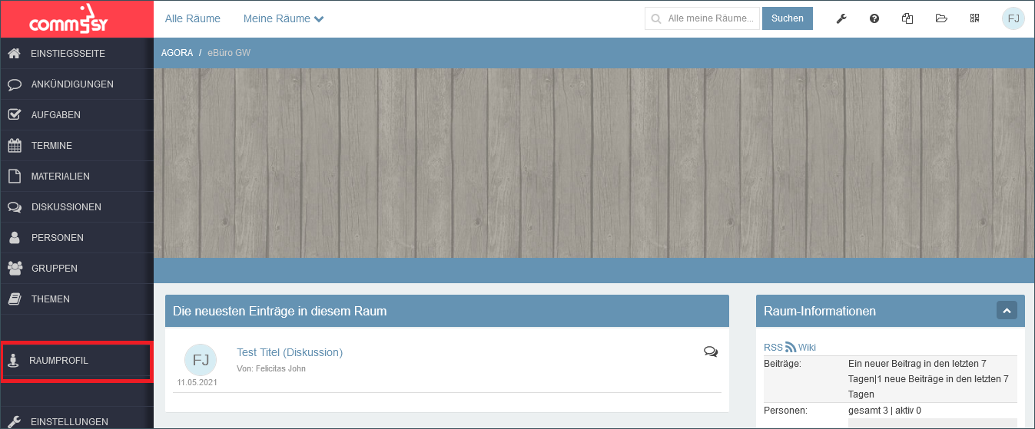Collapse the Raum-Informationen panel
Viewport: 1035px width, 429px height.
click(x=1007, y=311)
